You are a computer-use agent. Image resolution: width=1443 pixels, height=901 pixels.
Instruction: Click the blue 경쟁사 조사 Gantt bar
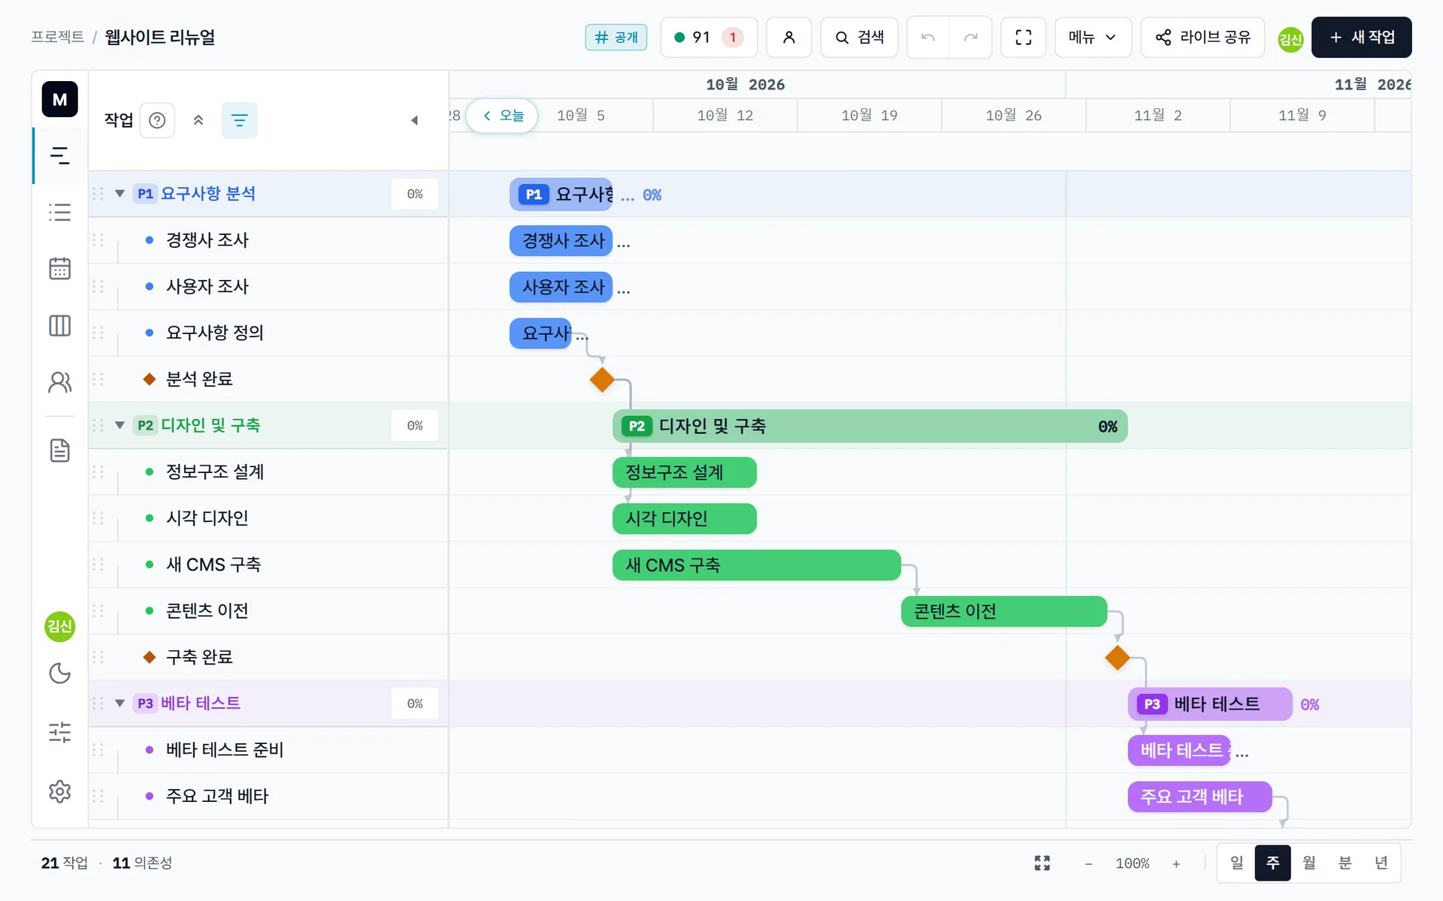pos(561,241)
